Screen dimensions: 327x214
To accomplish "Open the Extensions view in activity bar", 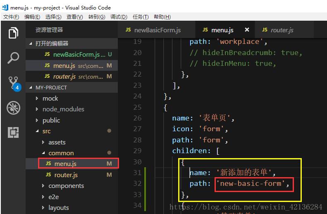I will click(13, 132).
